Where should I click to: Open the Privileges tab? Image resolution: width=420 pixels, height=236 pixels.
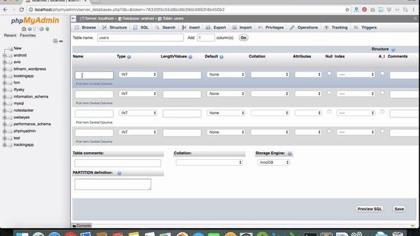(271, 28)
